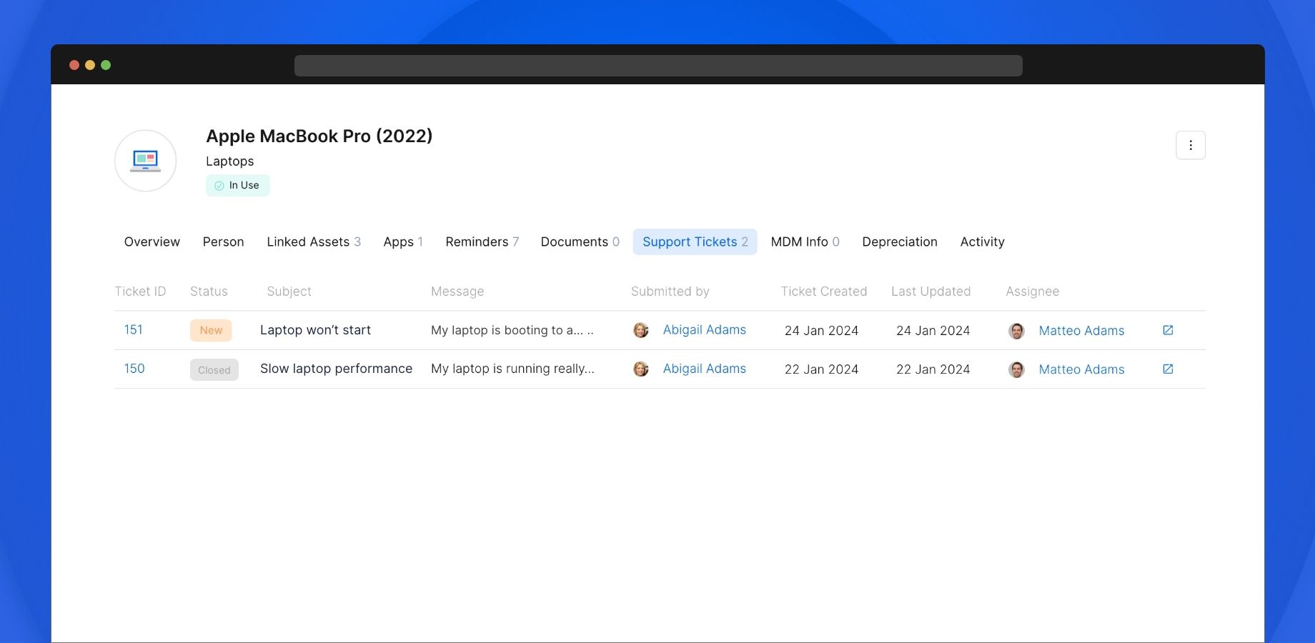Open the three-dot more options menu

1190,145
